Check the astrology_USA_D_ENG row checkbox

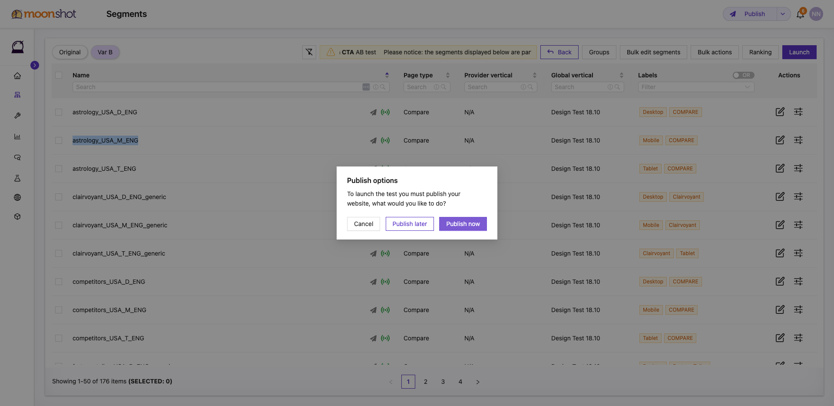tap(59, 112)
